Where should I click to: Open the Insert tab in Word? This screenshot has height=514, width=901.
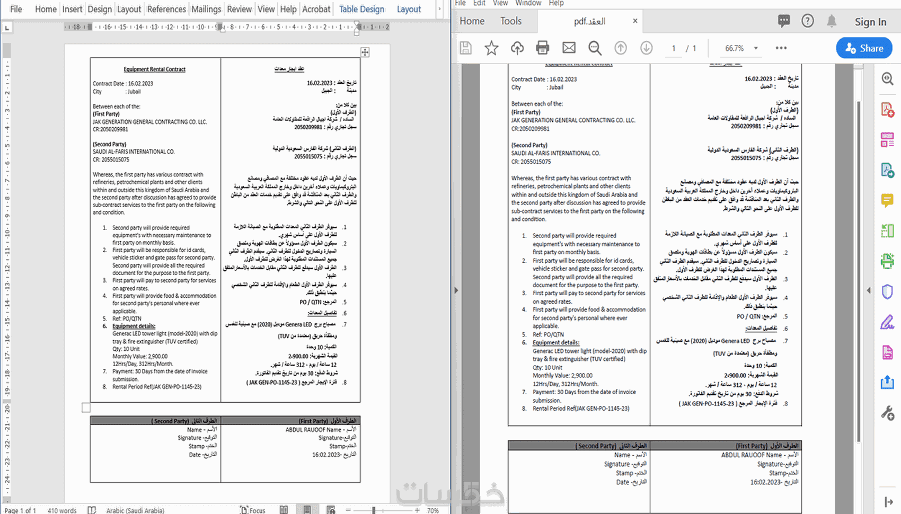click(x=72, y=9)
